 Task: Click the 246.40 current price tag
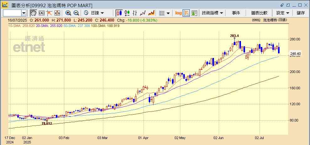pos(295,54)
